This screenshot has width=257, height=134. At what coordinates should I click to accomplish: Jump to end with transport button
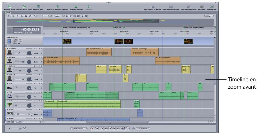[118, 129]
